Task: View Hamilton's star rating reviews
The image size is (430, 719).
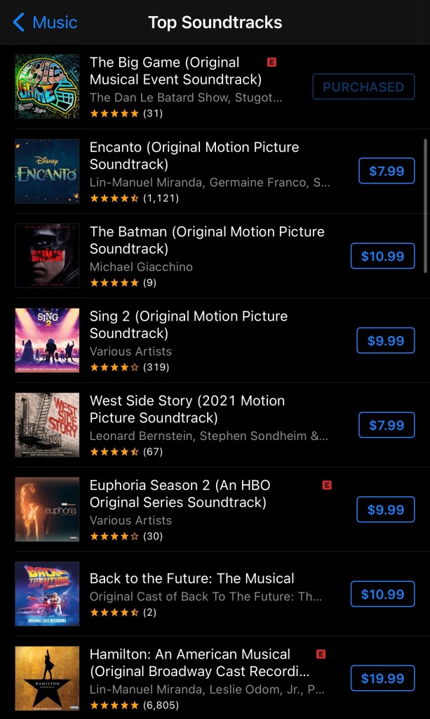Action: click(134, 704)
